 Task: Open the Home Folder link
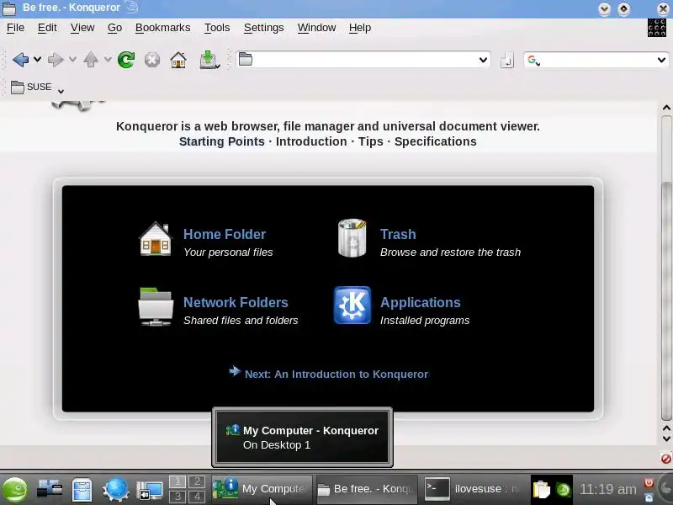pyautogui.click(x=225, y=234)
